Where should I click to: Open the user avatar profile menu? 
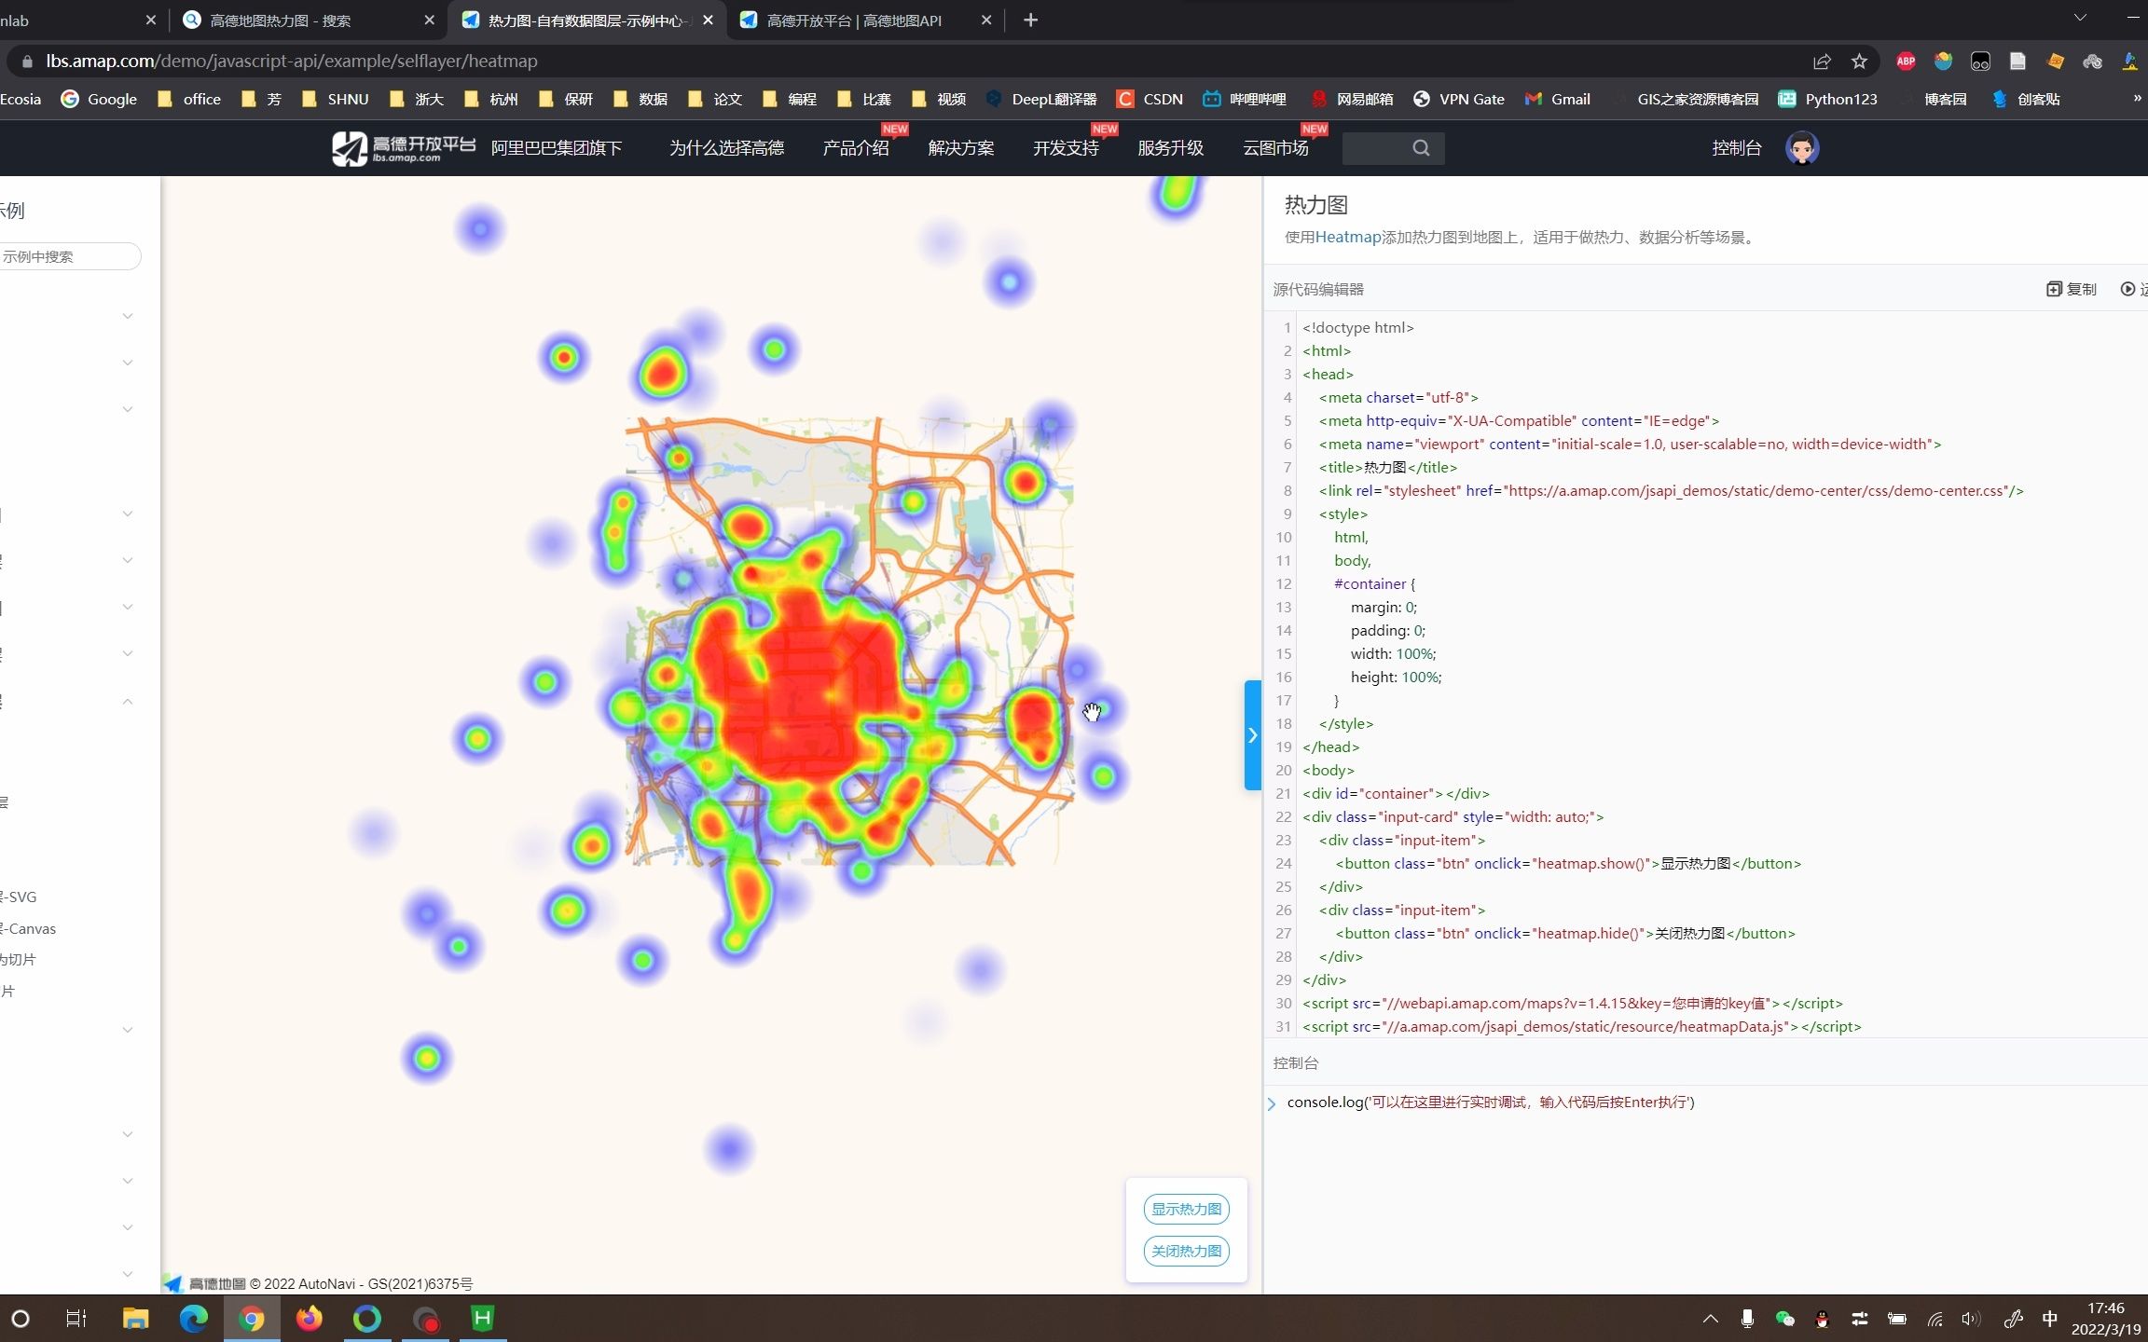click(1802, 148)
